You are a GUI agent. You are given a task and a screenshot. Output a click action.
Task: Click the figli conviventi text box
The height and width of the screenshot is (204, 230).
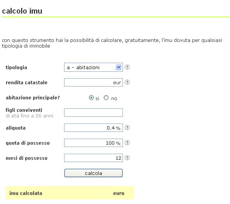tap(94, 113)
